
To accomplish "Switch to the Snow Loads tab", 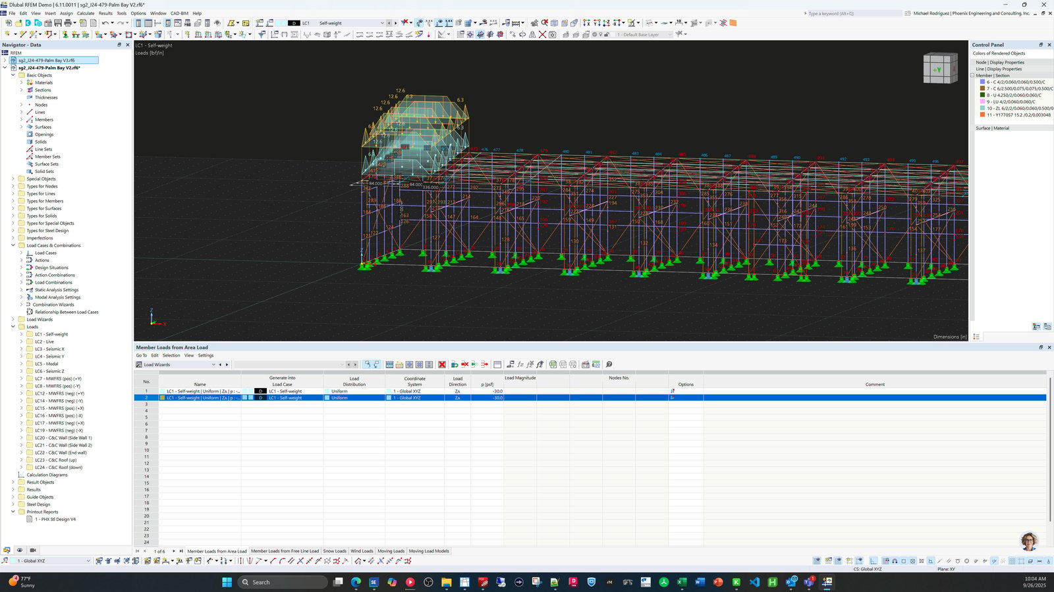I will pos(335,551).
